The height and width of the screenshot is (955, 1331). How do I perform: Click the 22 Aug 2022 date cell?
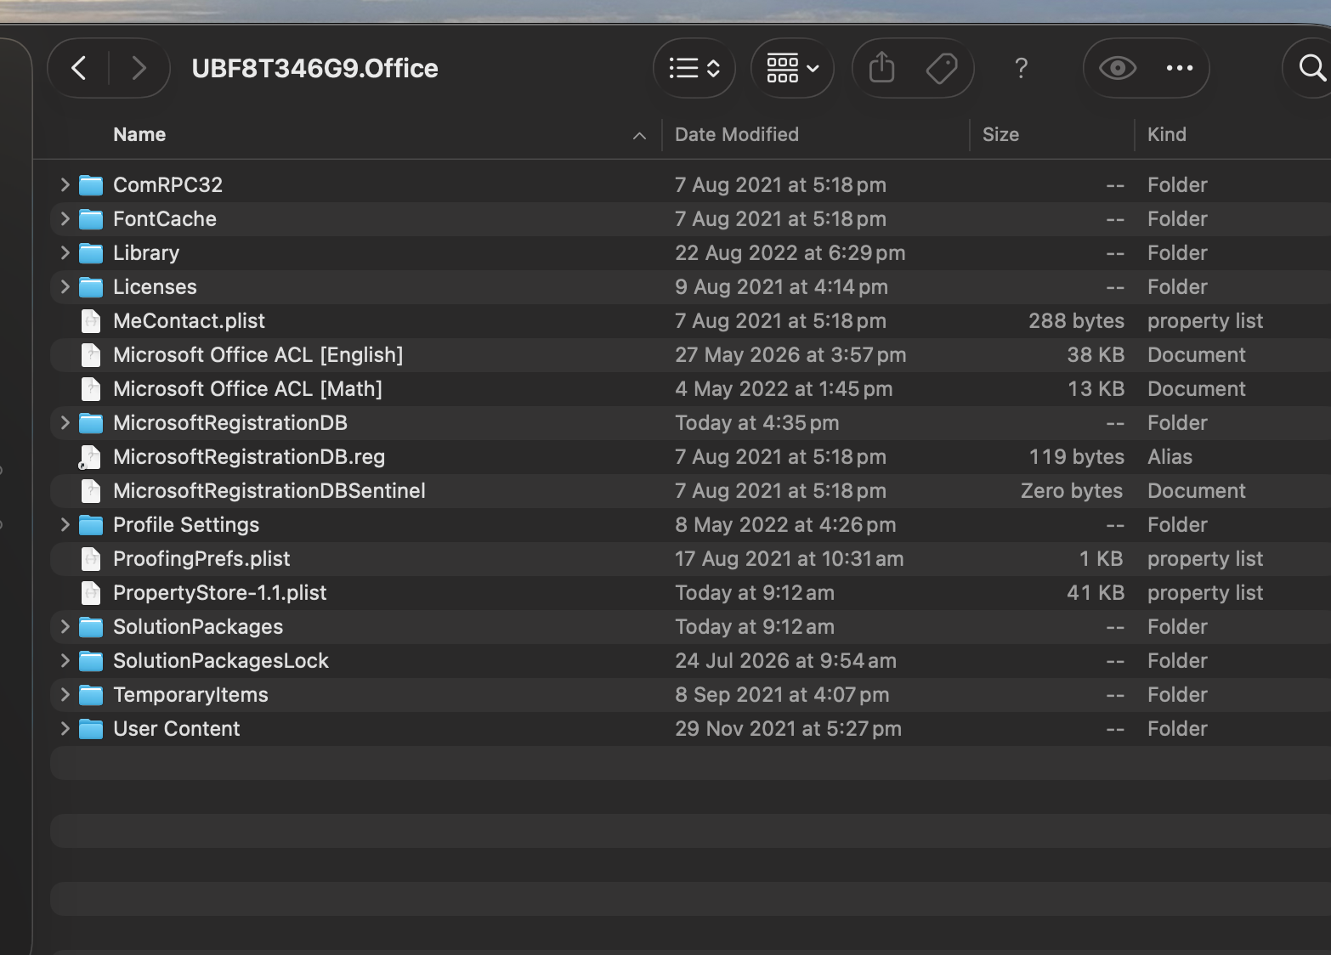(790, 252)
